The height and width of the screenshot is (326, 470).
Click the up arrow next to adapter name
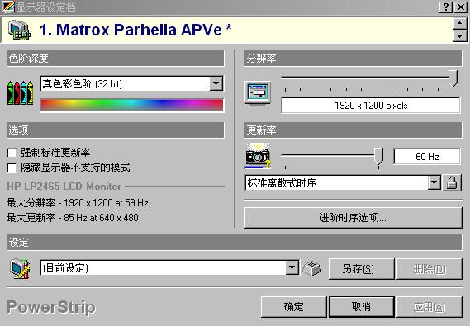pos(459,23)
